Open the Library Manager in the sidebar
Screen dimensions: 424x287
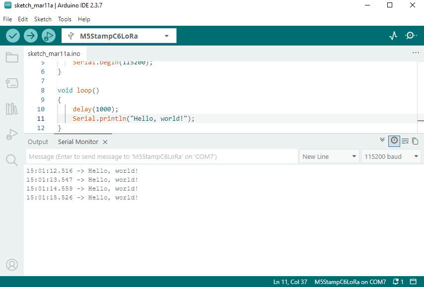point(12,109)
